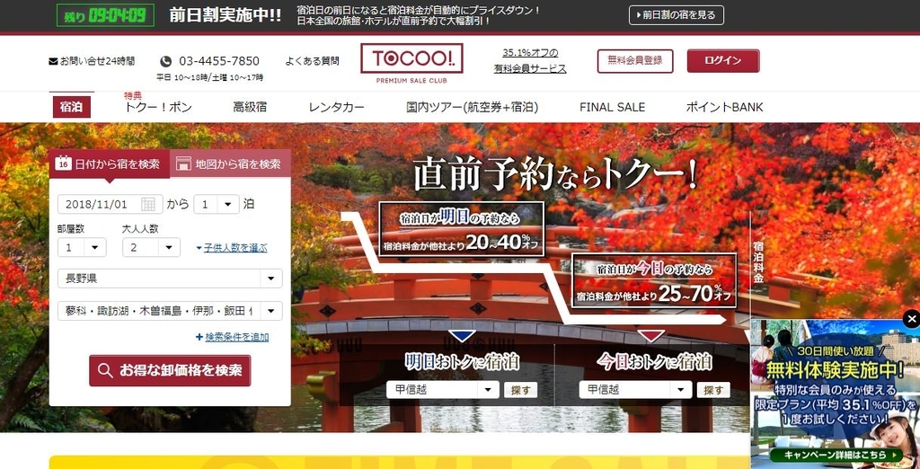Open the トクー！ポン menu item
Image resolution: width=920 pixels, height=469 pixels.
[158, 108]
